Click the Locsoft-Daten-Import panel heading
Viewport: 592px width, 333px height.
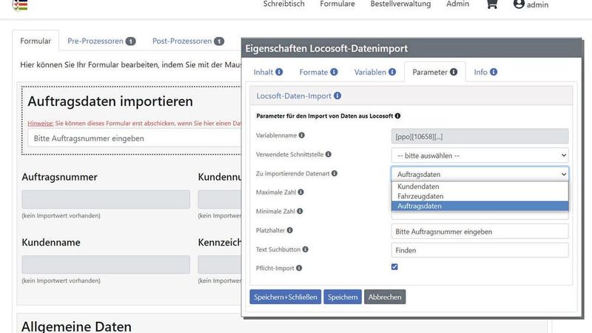(294, 96)
